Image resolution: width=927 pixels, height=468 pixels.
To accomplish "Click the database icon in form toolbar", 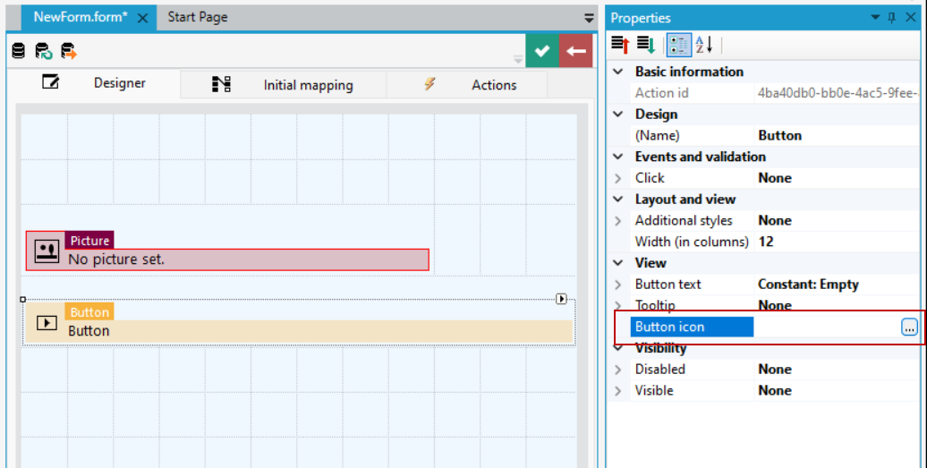I will tap(18, 51).
